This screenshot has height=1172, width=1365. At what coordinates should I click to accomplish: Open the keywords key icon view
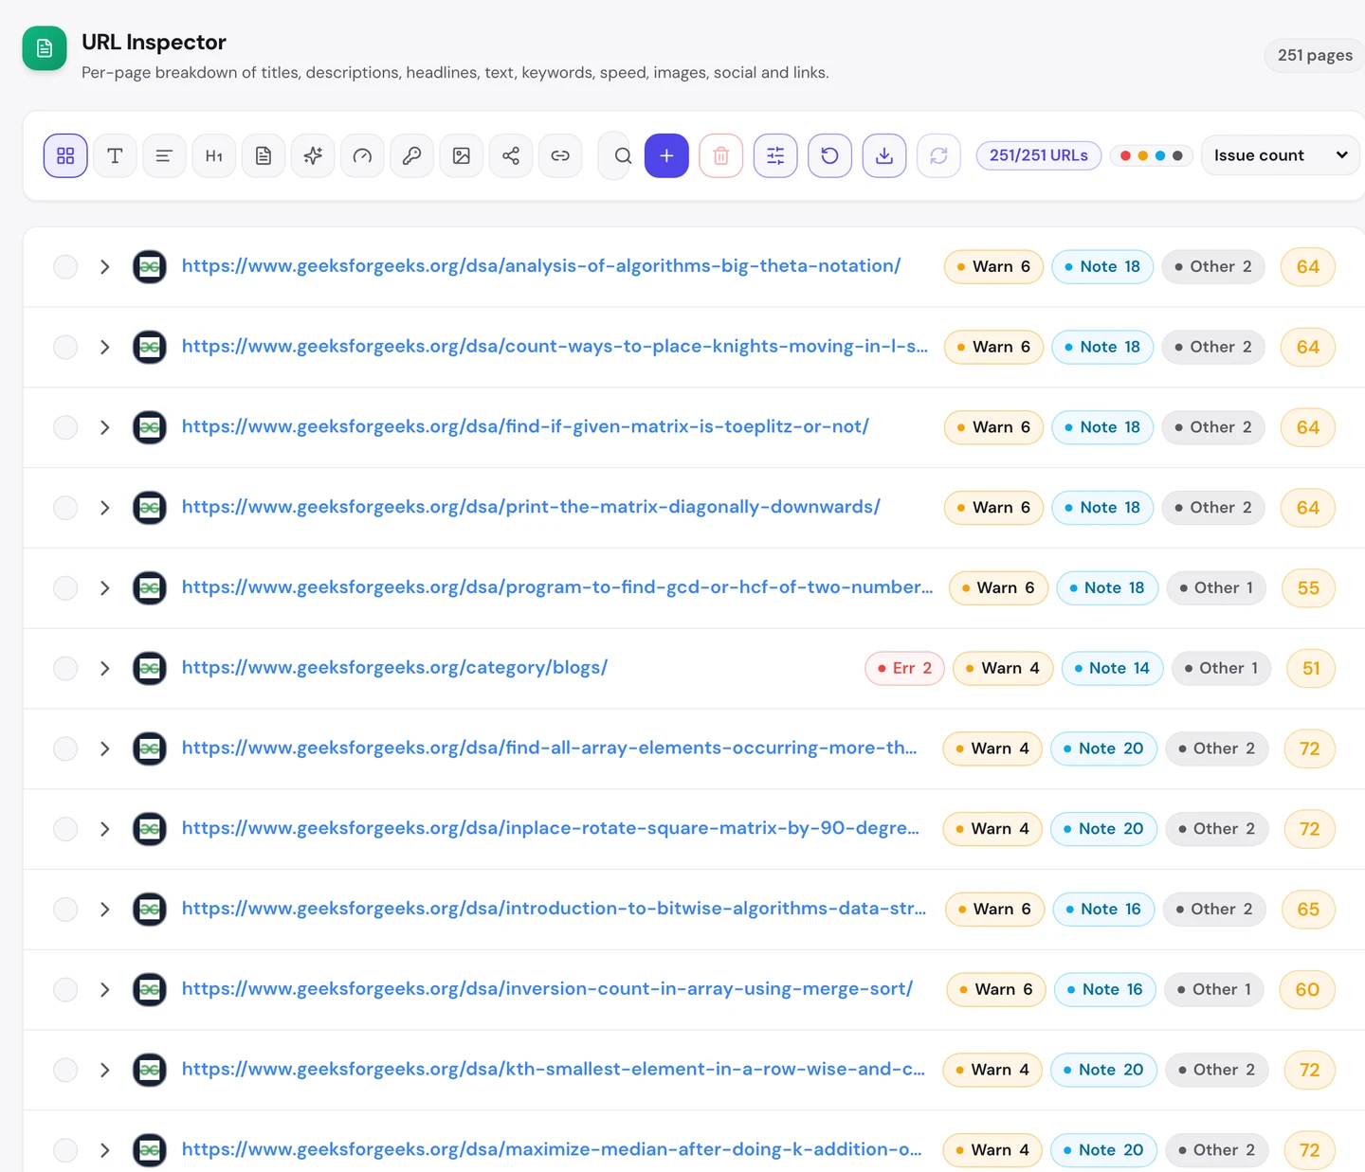[x=411, y=155]
